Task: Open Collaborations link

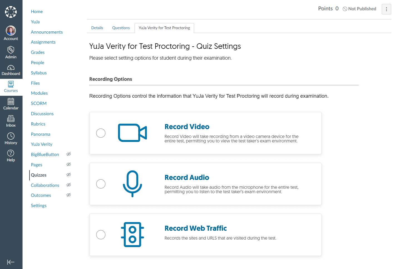Action: [x=45, y=185]
